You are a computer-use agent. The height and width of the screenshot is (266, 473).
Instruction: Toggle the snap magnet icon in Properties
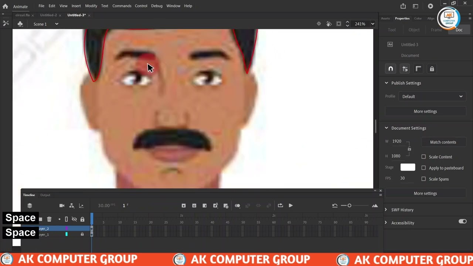(391, 69)
